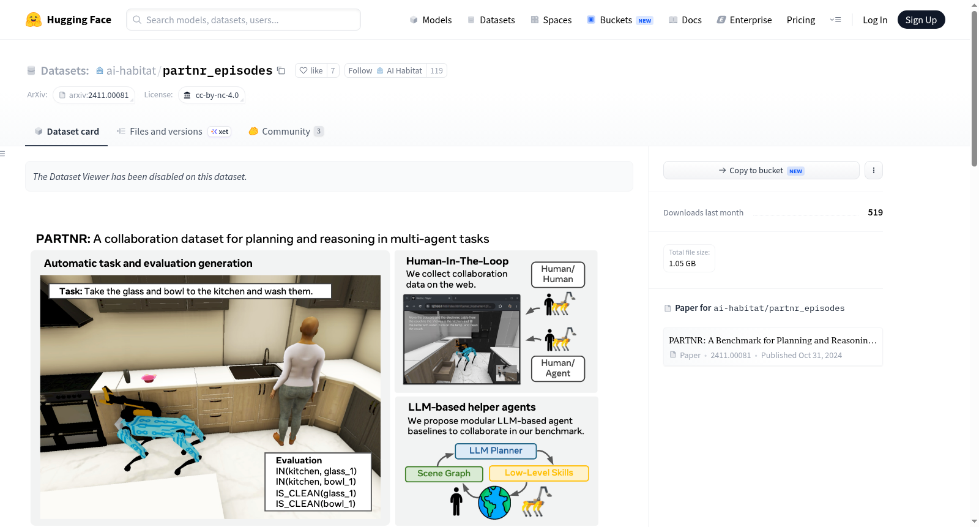Open Buckets in navigation

tap(620, 20)
